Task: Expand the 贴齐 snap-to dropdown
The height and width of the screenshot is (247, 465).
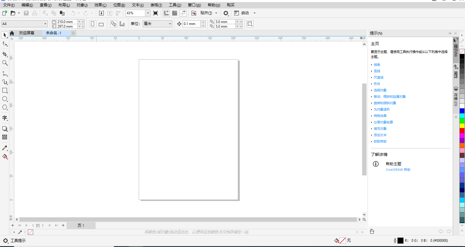Action: [x=216, y=13]
